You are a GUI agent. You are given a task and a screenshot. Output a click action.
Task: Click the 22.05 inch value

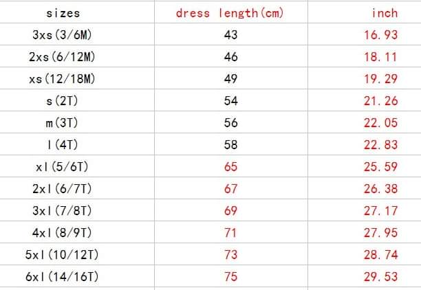click(380, 122)
